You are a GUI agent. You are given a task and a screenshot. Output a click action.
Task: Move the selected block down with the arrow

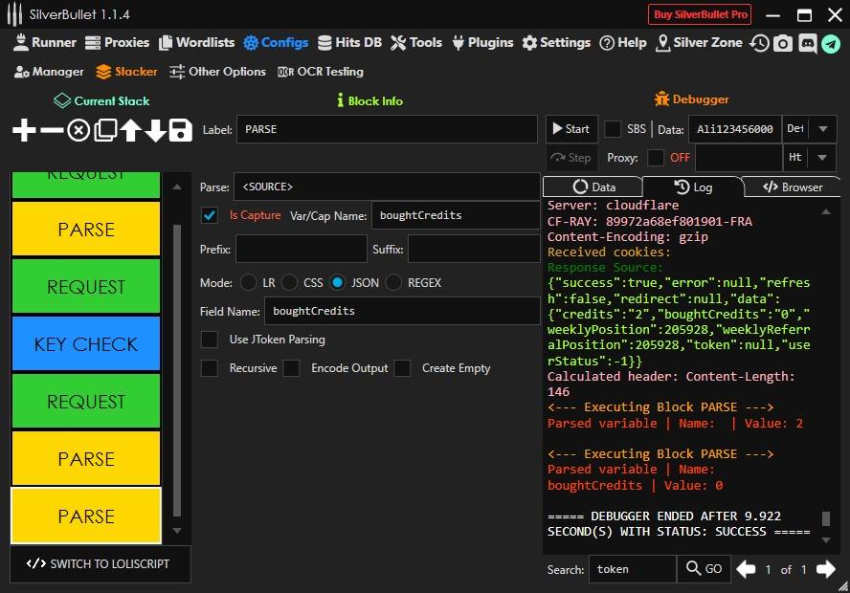[155, 131]
